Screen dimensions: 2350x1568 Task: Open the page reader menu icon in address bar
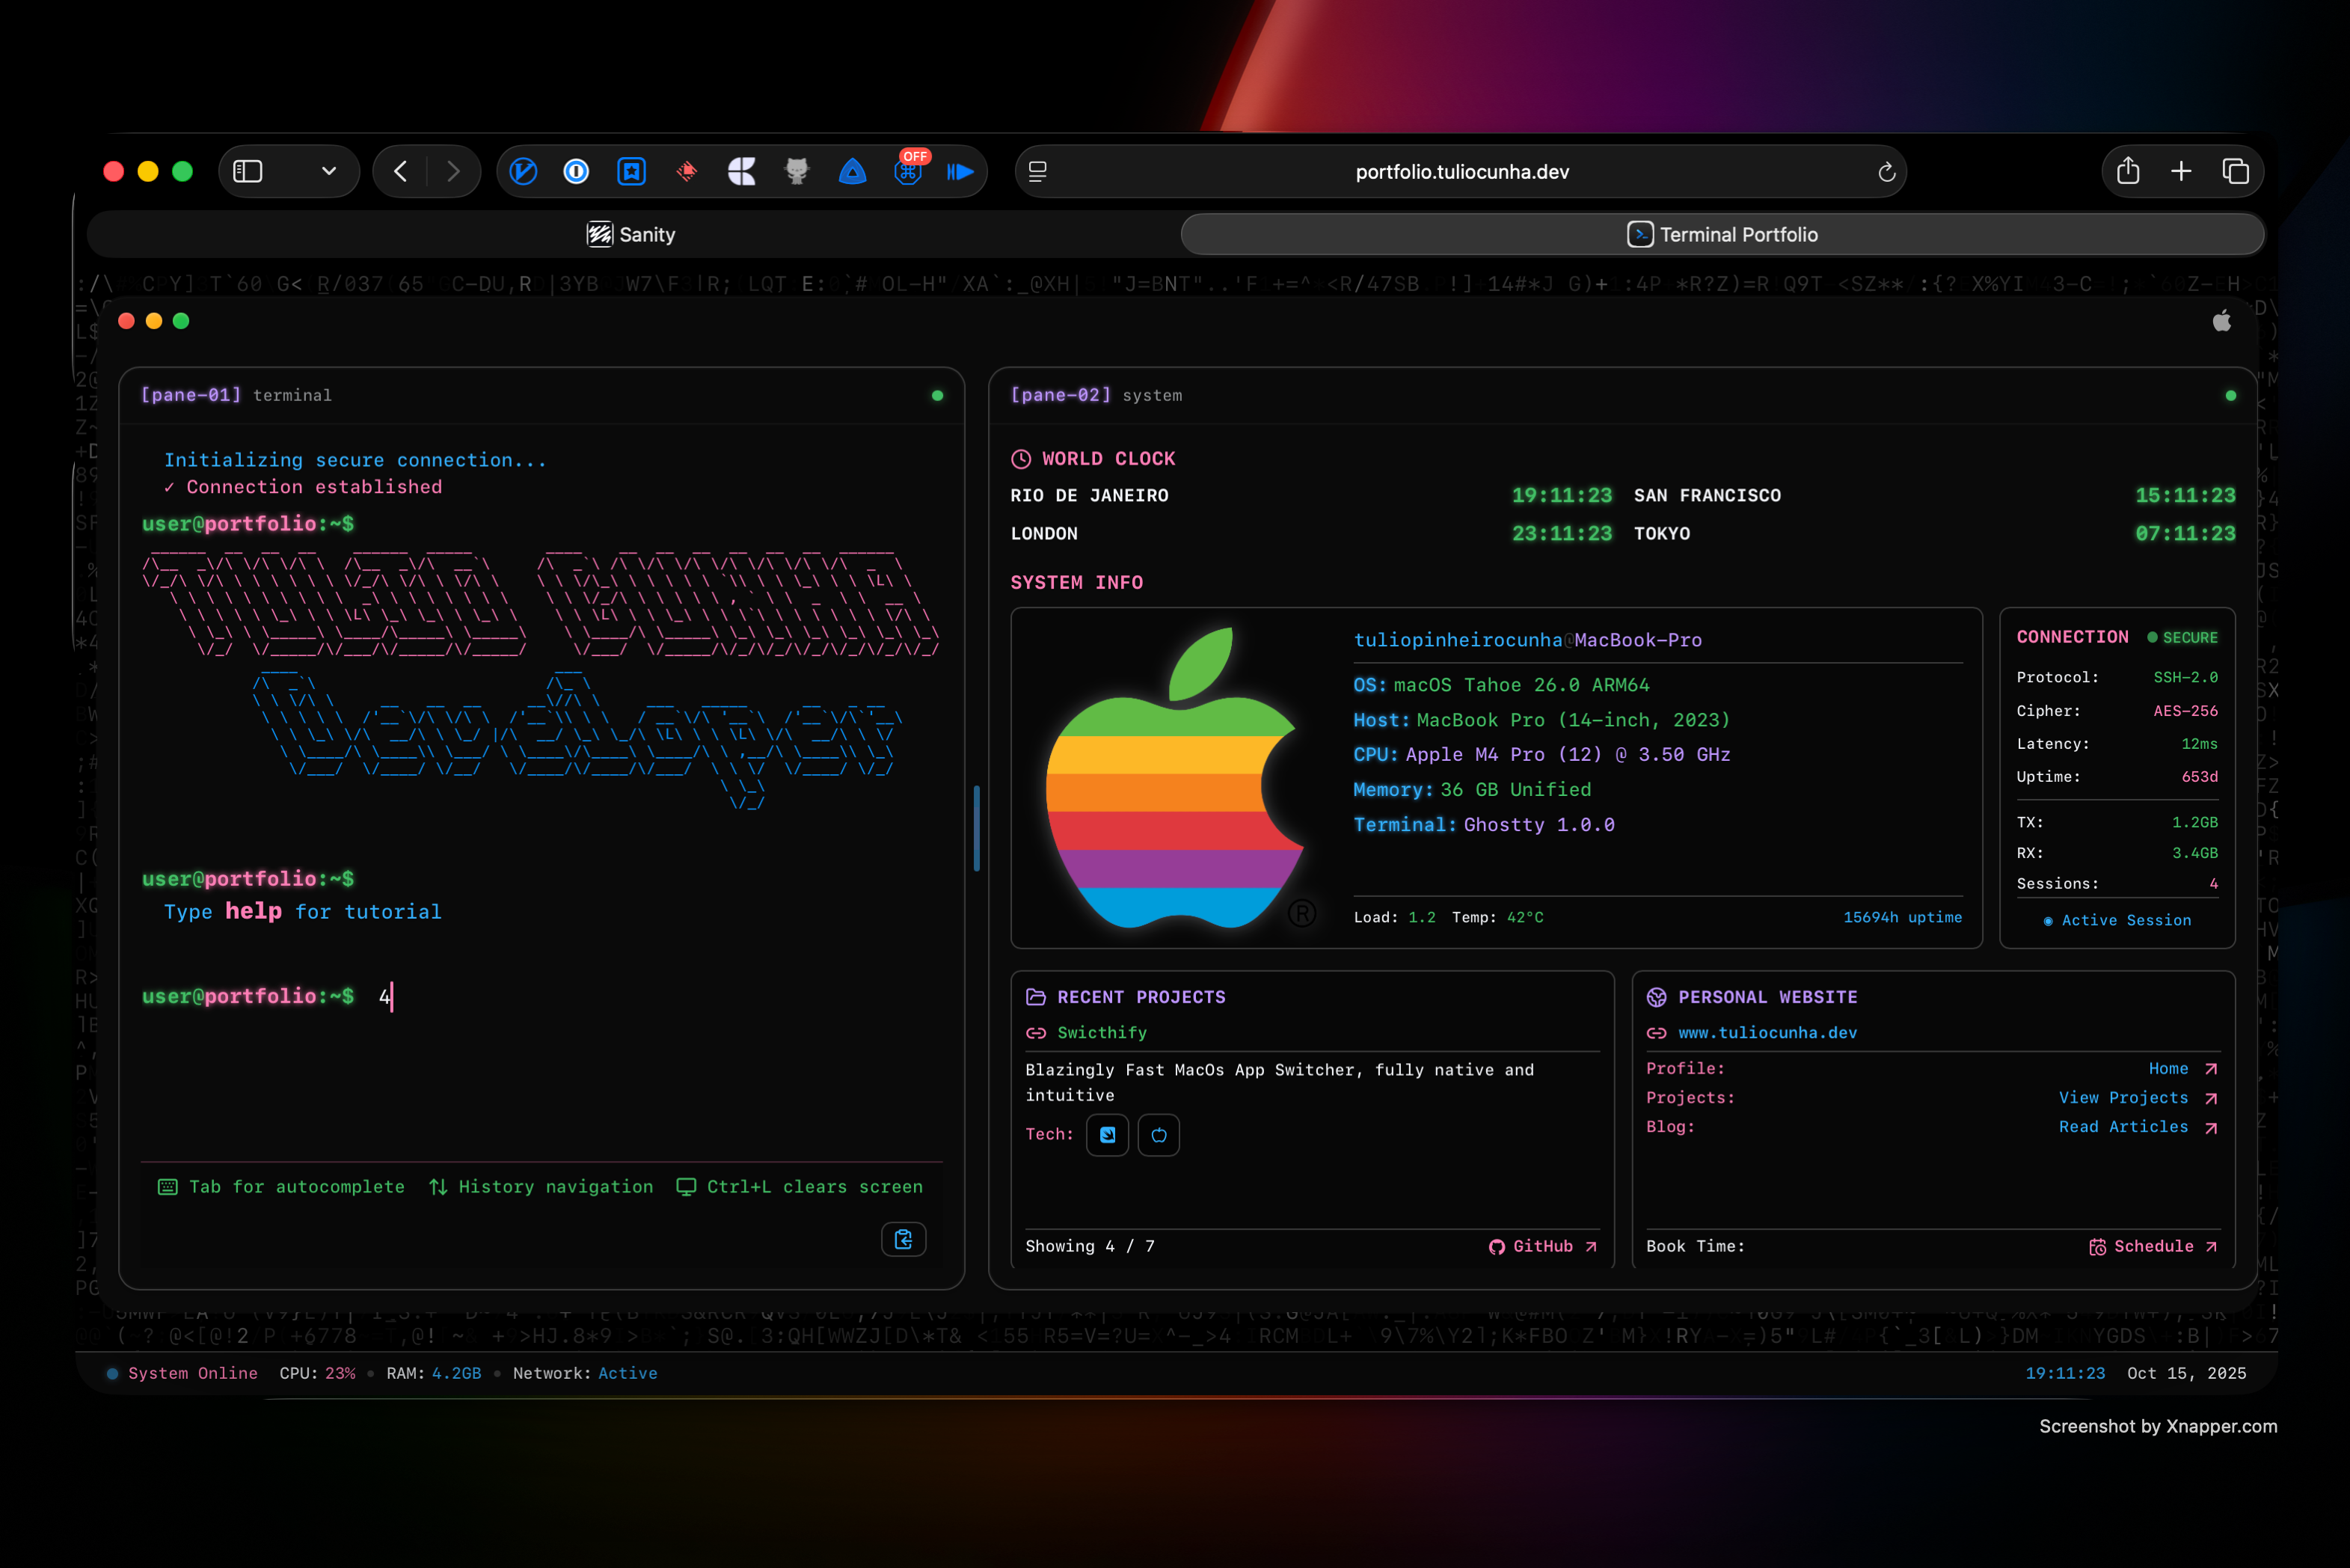pyautogui.click(x=1037, y=172)
